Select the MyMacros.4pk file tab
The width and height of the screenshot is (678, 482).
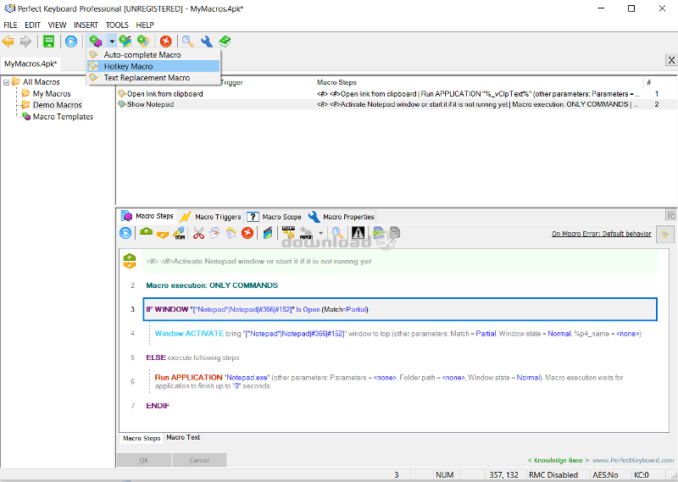(31, 64)
